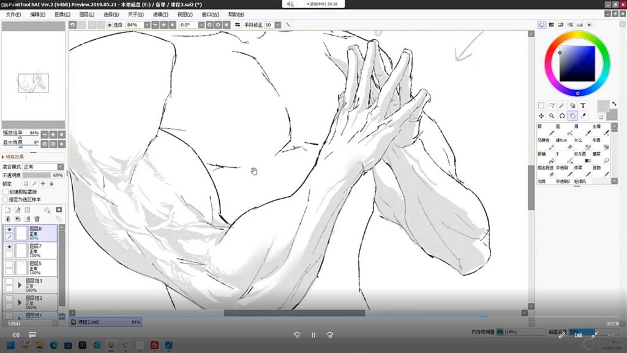Open the 滤镜(T) menu
This screenshot has height=353, width=627.
pyautogui.click(x=160, y=14)
